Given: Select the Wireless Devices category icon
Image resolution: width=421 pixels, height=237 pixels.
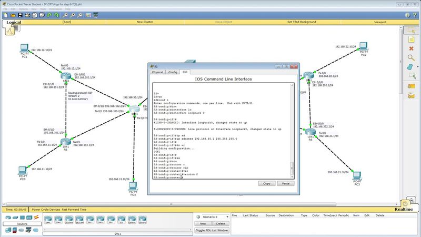Looking at the screenshot, I should pos(29,218).
